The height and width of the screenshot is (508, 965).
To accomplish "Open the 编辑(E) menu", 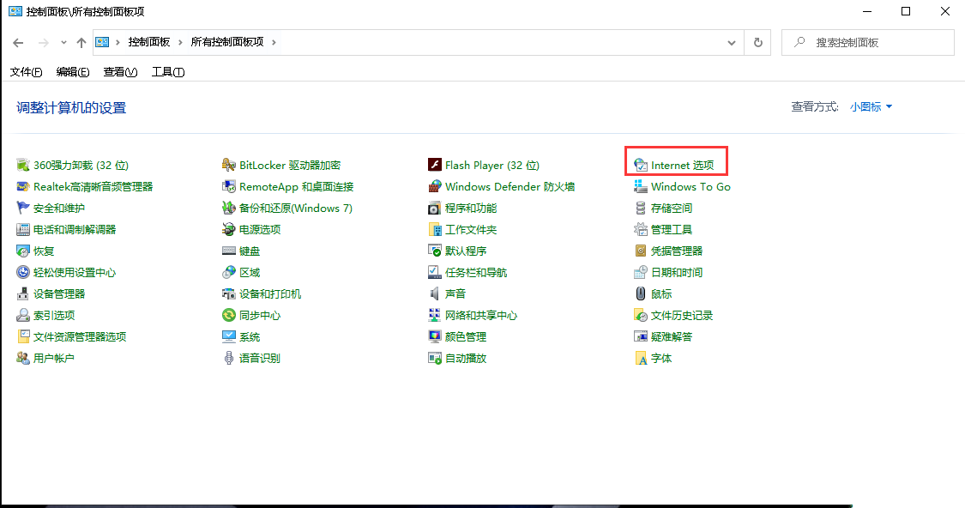I will pos(73,72).
